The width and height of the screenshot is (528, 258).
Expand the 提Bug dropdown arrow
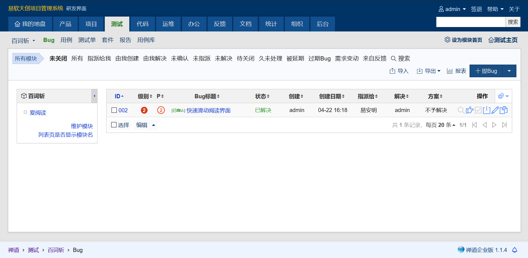pyautogui.click(x=509, y=71)
